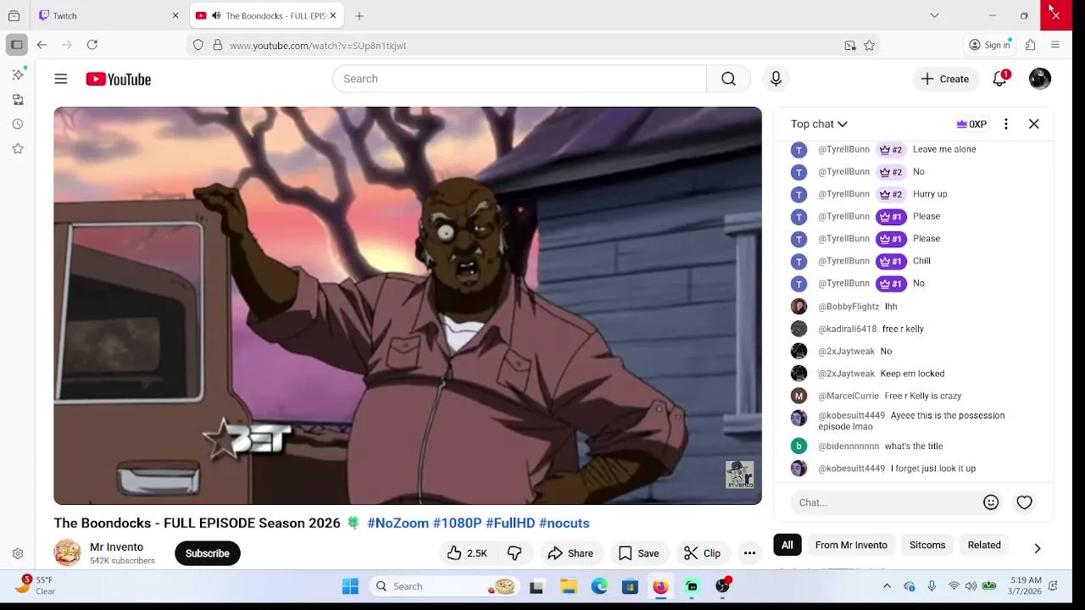The width and height of the screenshot is (1085, 610).
Task: List all tabs dropdown arrow
Action: point(934,15)
